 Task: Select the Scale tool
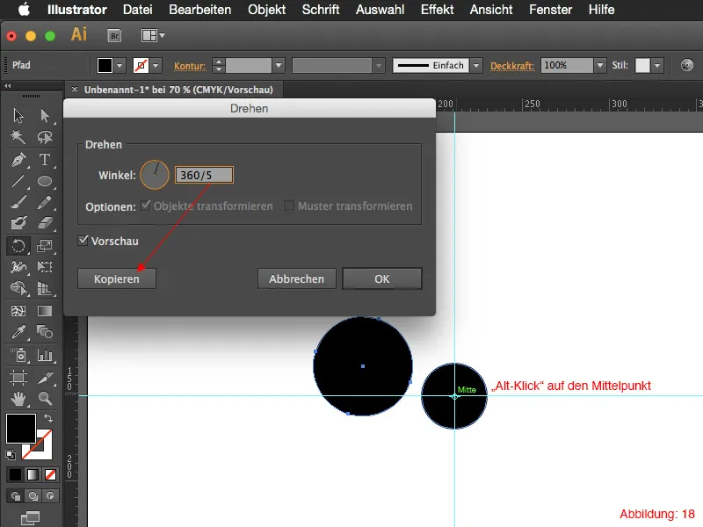[x=45, y=246]
